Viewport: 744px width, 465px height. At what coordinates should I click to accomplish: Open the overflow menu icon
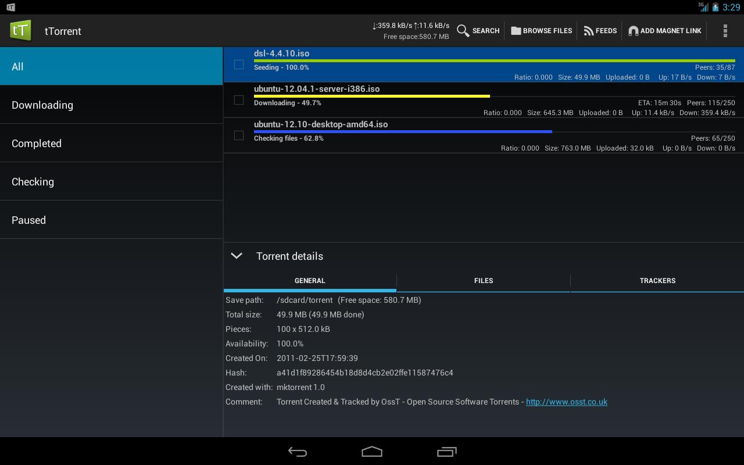tap(725, 31)
